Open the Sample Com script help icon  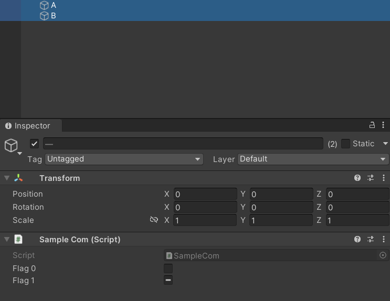357,239
